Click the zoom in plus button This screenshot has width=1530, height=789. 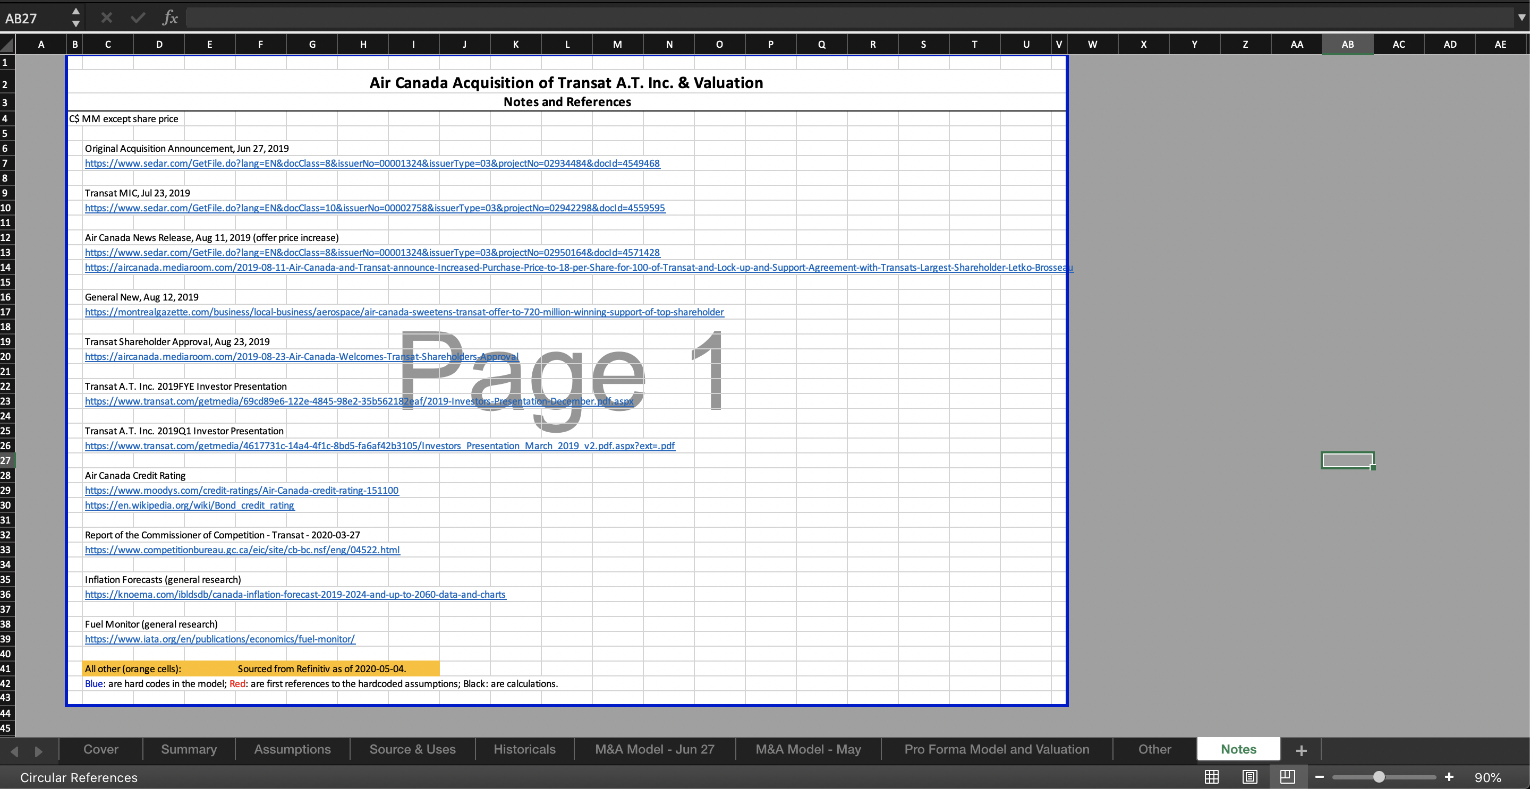(1449, 777)
